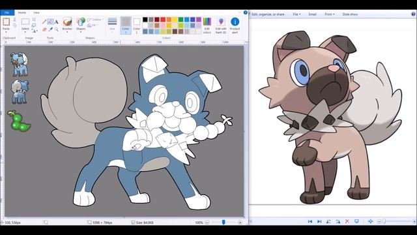Pick the black color swatch
Image resolution: width=417 pixels, height=235 pixels.
[x=145, y=20]
